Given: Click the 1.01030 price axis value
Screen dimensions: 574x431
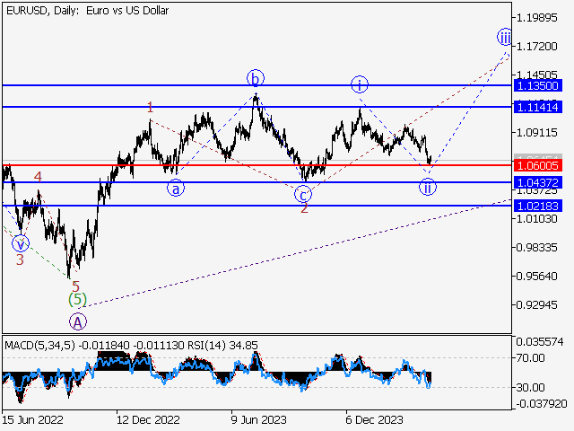Looking at the screenshot, I should (536, 219).
